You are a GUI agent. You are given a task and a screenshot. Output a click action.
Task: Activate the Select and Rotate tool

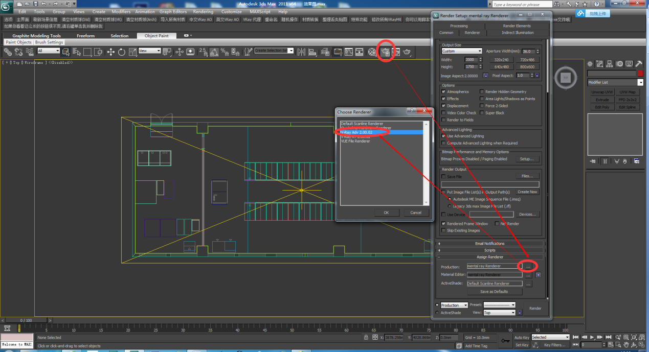tap(122, 52)
